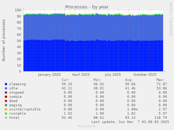Click the 'idle' legend label

pos(13,88)
